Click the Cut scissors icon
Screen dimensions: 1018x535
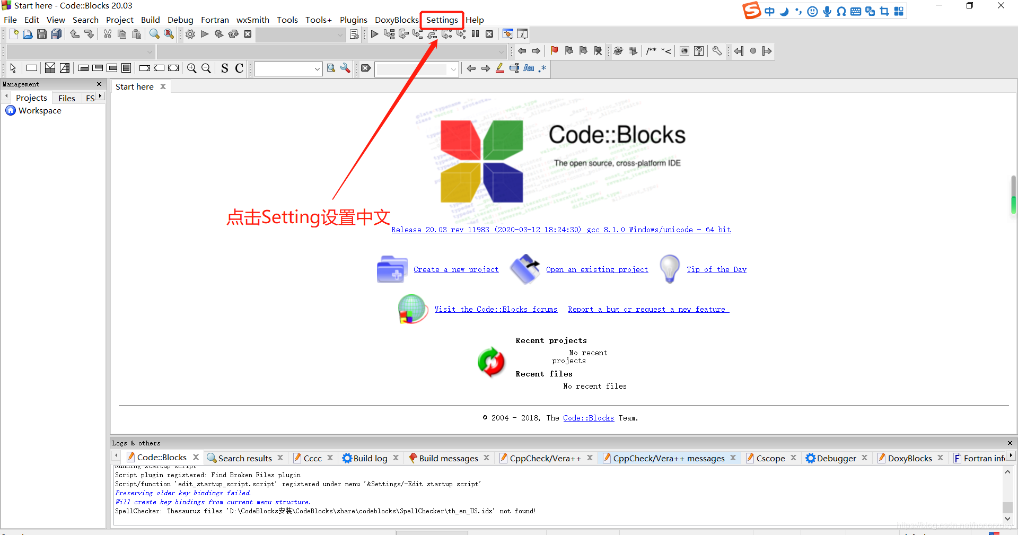pos(108,34)
